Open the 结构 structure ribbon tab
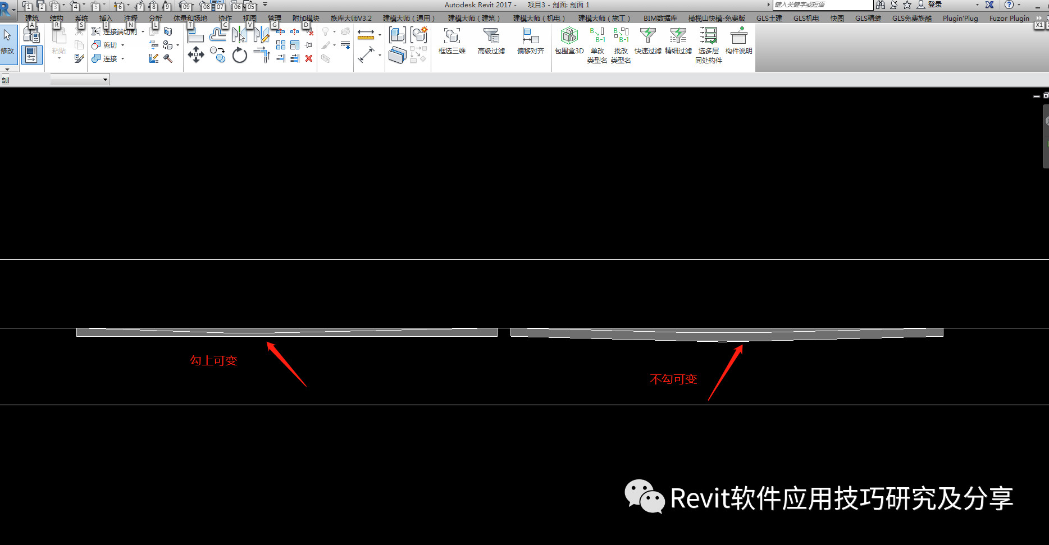The image size is (1049, 545). point(57,19)
